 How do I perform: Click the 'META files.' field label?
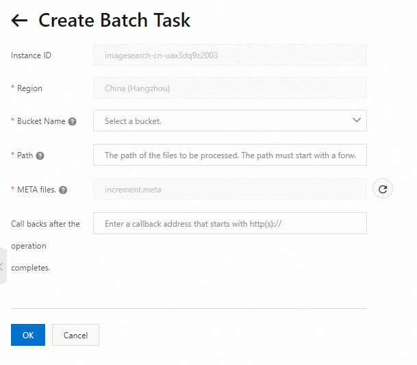[36, 190]
